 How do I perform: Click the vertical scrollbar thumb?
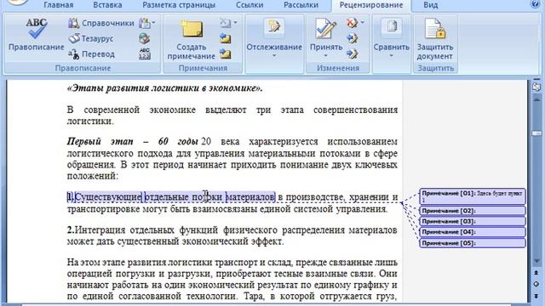pos(536,133)
